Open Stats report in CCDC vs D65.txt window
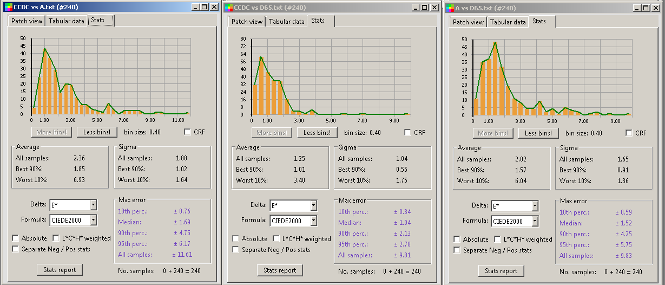Image resolution: width=665 pixels, height=285 pixels. tap(280, 270)
